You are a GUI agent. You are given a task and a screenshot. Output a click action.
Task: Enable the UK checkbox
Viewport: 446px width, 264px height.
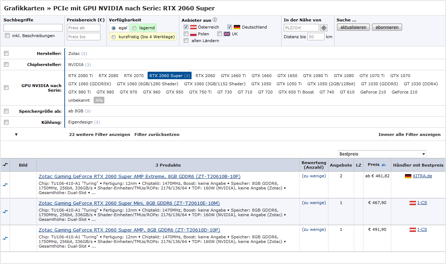pos(219,34)
